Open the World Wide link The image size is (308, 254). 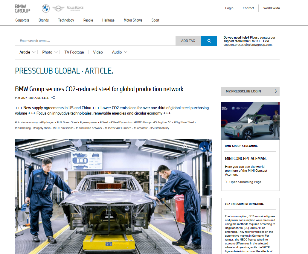tap(272, 8)
